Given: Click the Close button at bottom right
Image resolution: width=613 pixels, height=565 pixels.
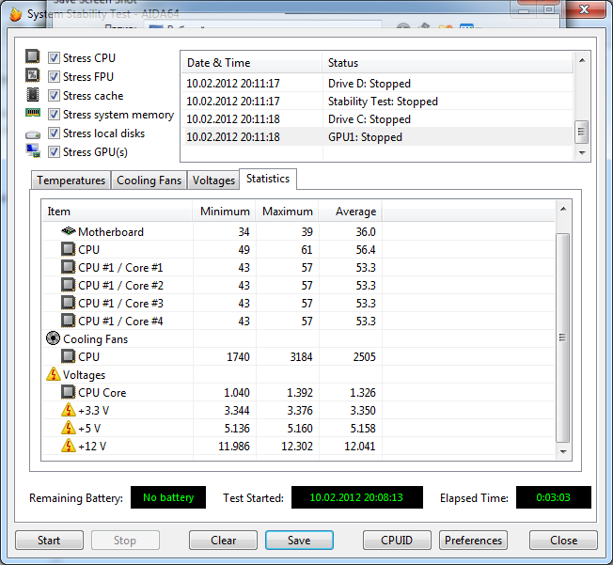Looking at the screenshot, I should (x=563, y=540).
